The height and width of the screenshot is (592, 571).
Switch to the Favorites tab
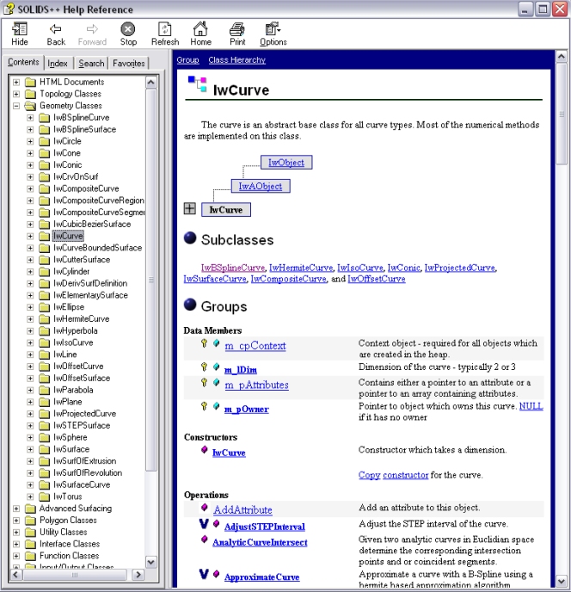(x=129, y=64)
